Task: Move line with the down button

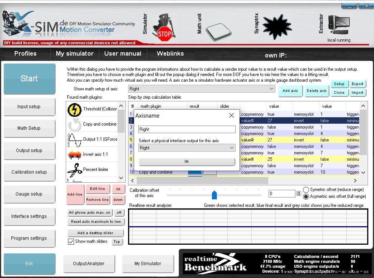Action: pyautogui.click(x=118, y=200)
